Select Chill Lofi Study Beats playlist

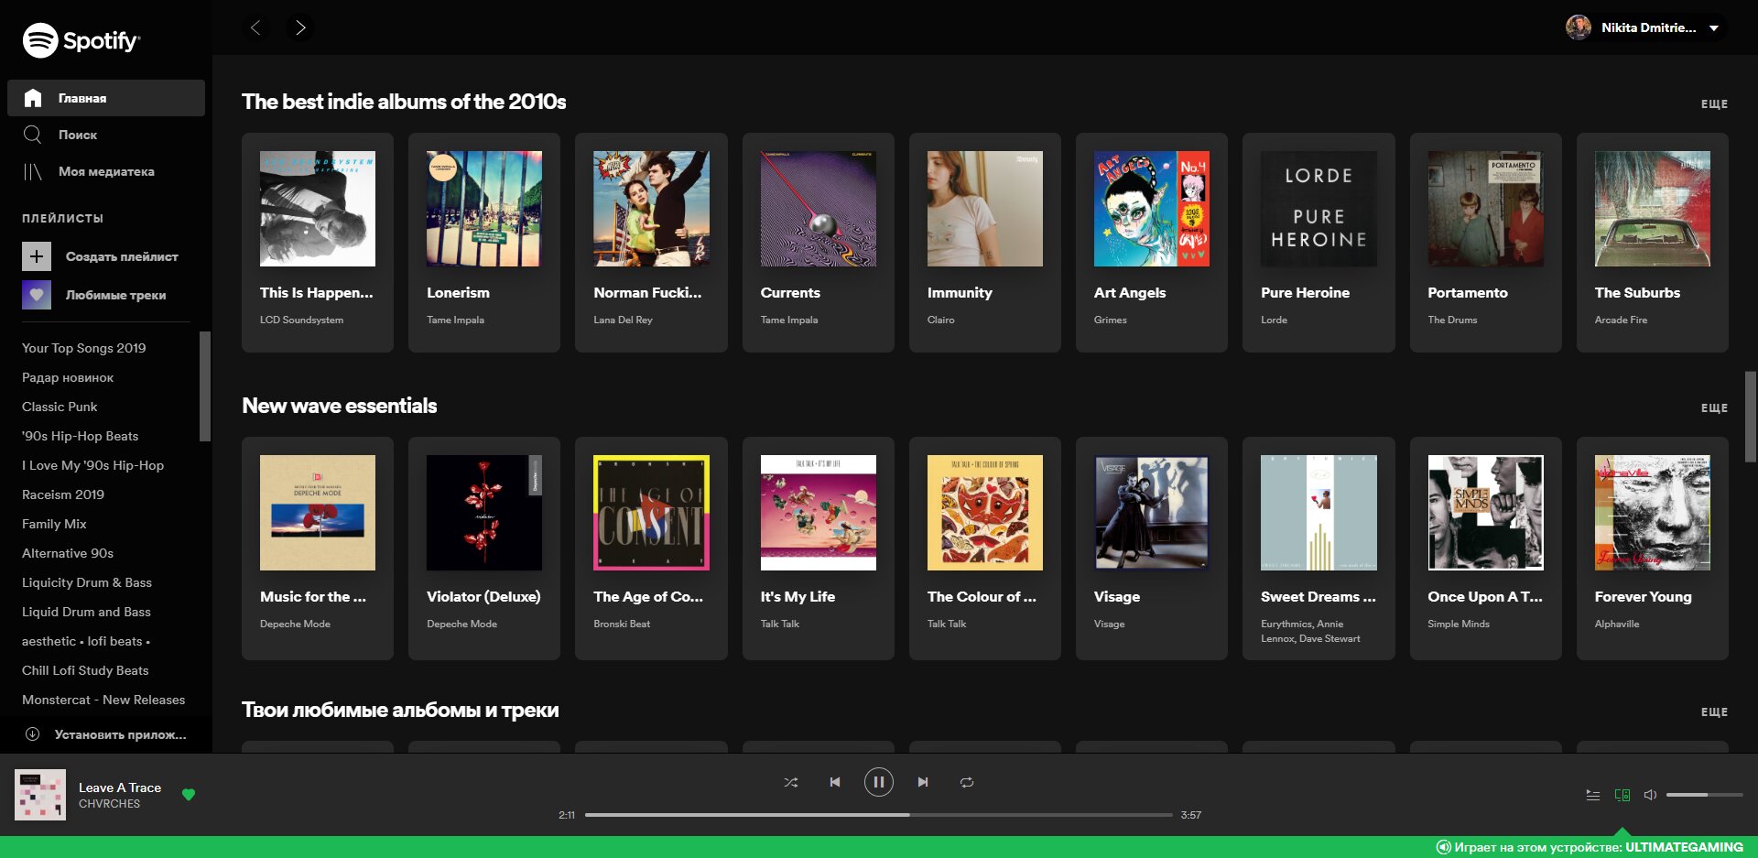(85, 670)
